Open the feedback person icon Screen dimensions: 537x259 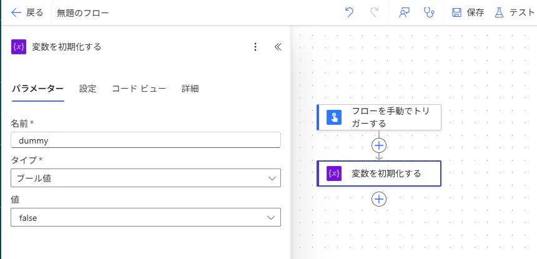405,13
